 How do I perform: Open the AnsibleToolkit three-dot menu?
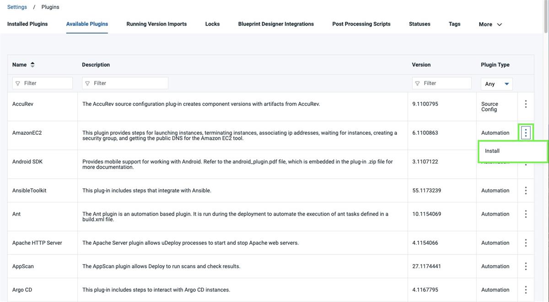click(526, 190)
